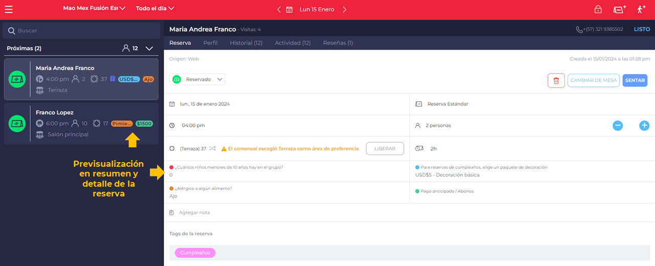This screenshot has width=655, height=266.
Task: Click the clock icon beside 04:00 pm
Action: pyautogui.click(x=172, y=125)
